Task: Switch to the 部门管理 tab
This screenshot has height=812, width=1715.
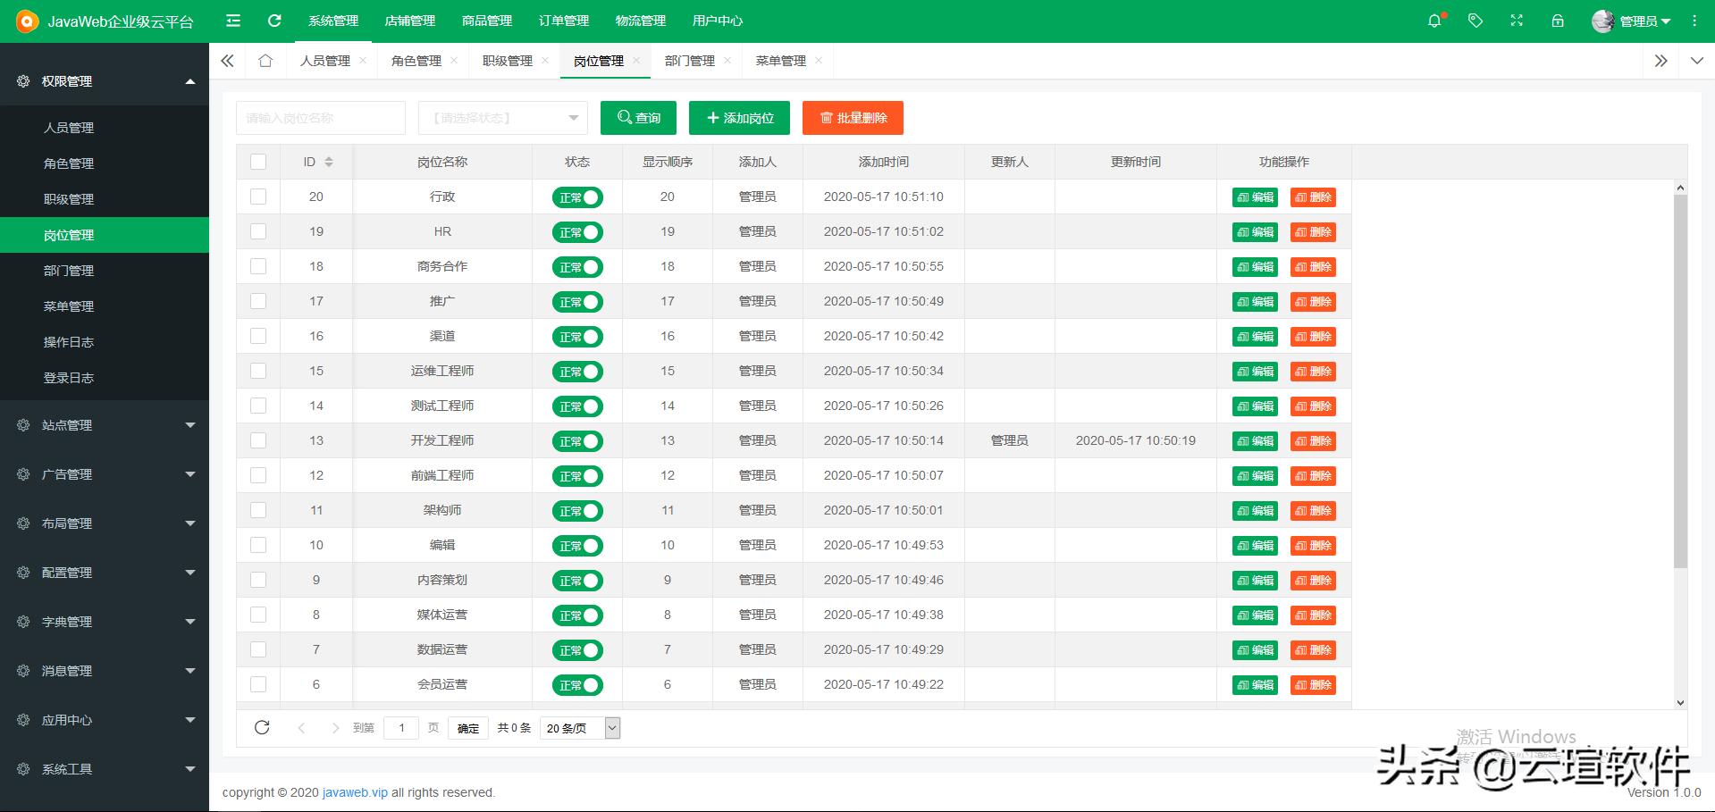Action: click(688, 61)
